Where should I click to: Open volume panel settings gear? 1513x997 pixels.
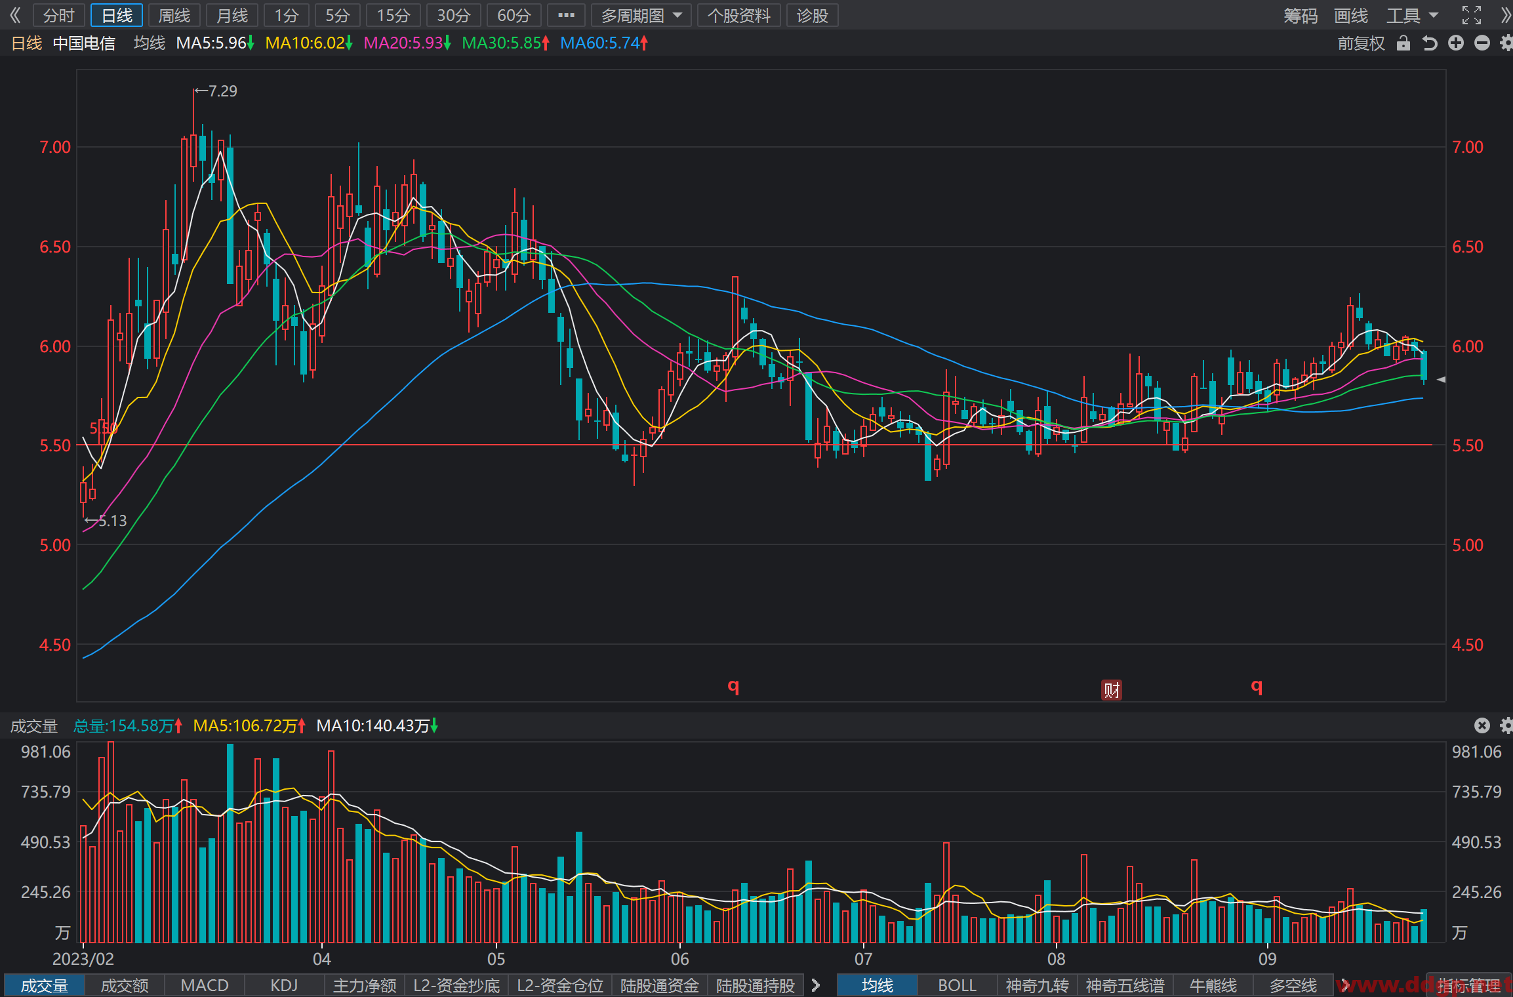(x=1506, y=725)
